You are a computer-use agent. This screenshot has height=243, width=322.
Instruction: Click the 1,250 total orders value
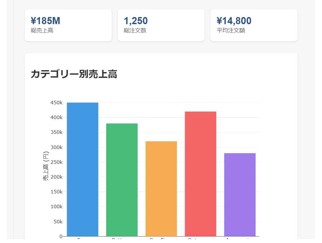click(136, 21)
